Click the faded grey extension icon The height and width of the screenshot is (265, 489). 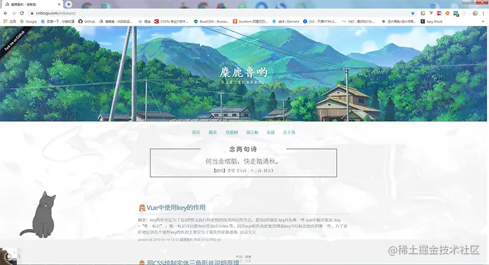[x=464, y=13]
